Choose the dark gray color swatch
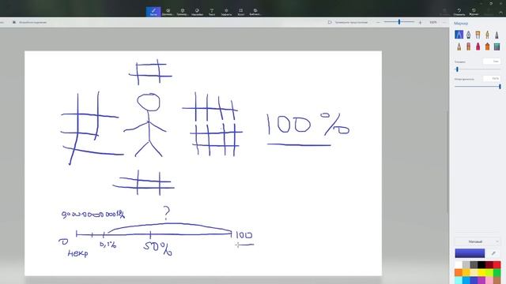This screenshot has height=284, width=506. 474,265
